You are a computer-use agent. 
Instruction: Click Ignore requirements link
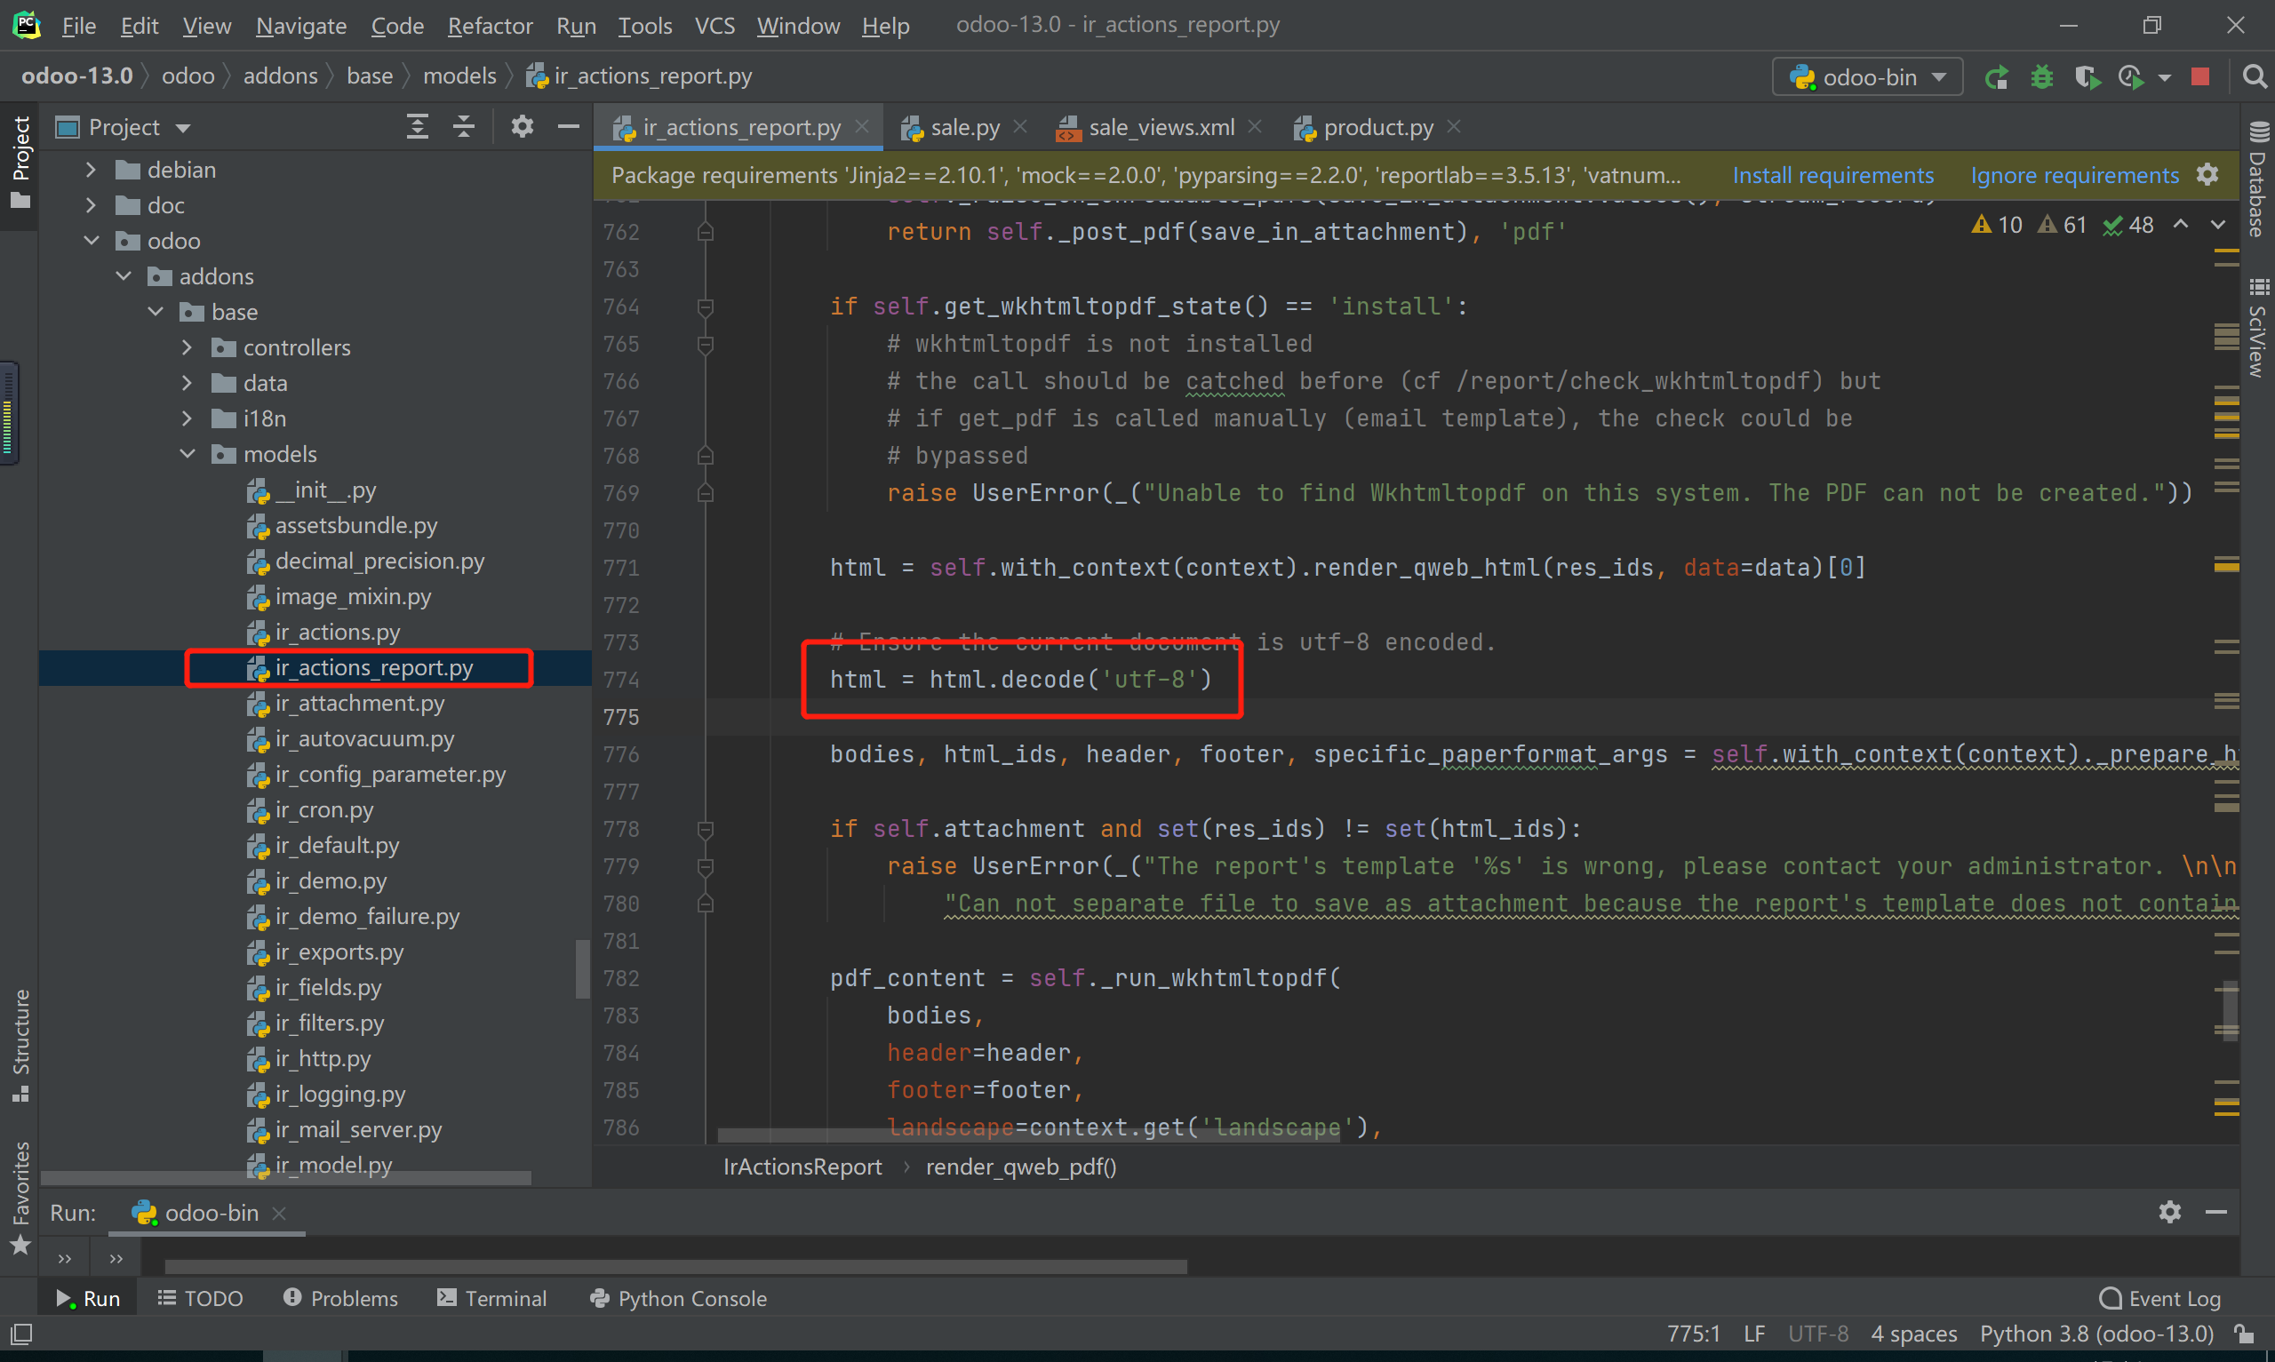[2074, 175]
